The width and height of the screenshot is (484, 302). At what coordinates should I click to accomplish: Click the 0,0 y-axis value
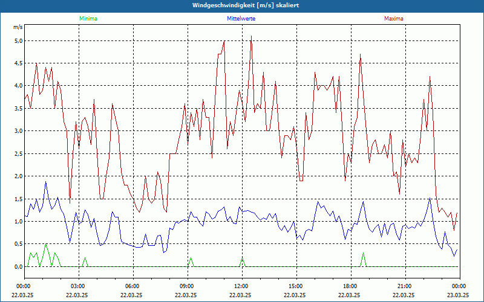point(18,266)
